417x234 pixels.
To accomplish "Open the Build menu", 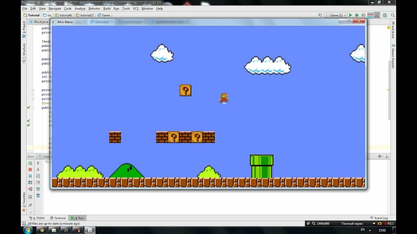I will pos(107,9).
